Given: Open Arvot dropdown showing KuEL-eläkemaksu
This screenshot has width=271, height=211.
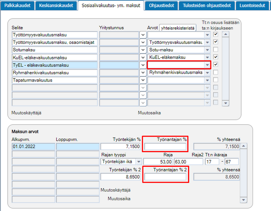Looking at the screenshot, I should (207, 58).
